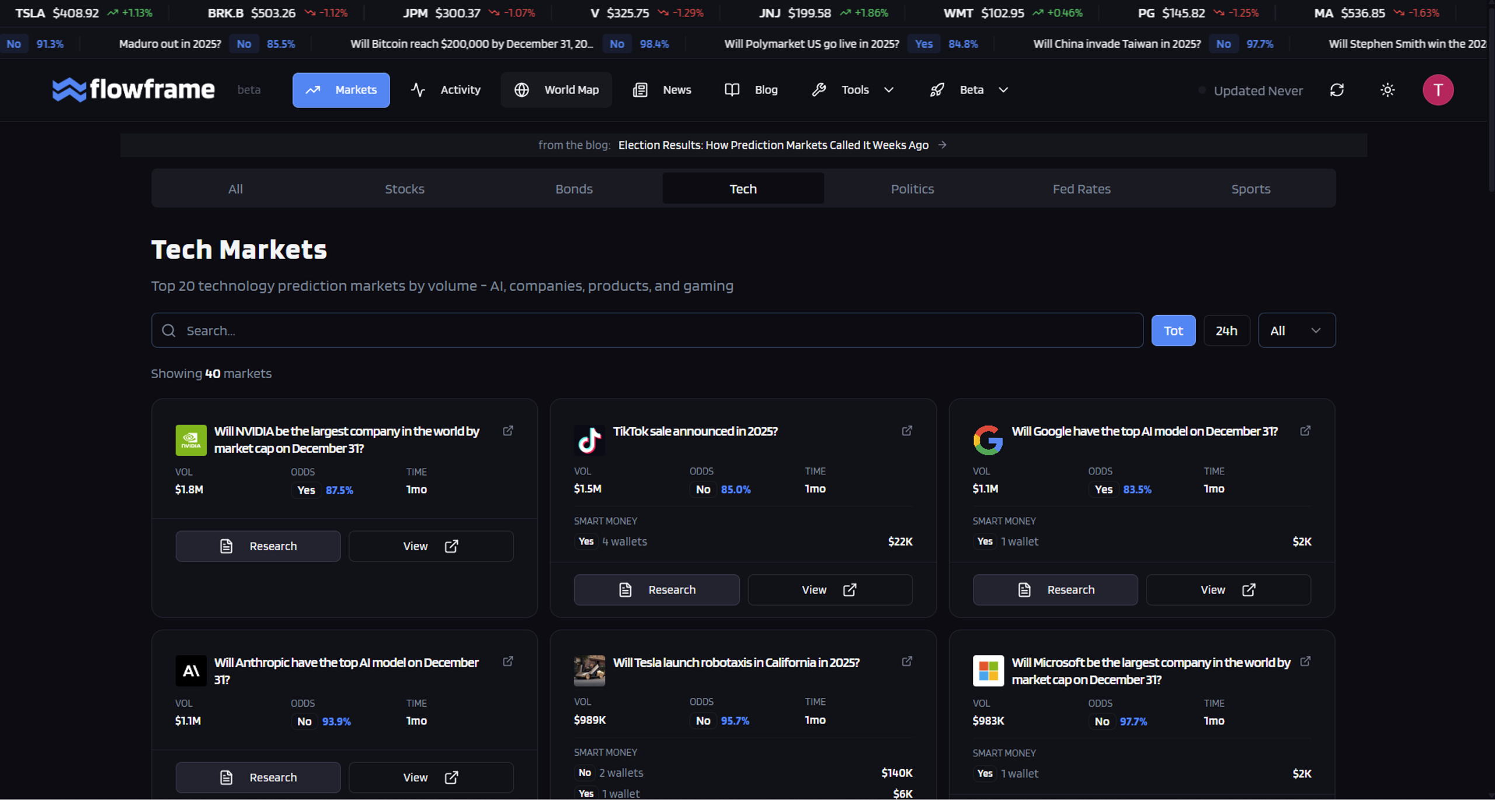The height and width of the screenshot is (800, 1495).
Task: Click the TikTok logo icon
Action: (x=589, y=440)
